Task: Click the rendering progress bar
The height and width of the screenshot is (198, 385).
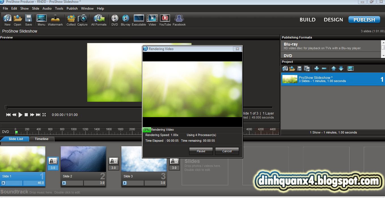Action: pyautogui.click(x=192, y=130)
